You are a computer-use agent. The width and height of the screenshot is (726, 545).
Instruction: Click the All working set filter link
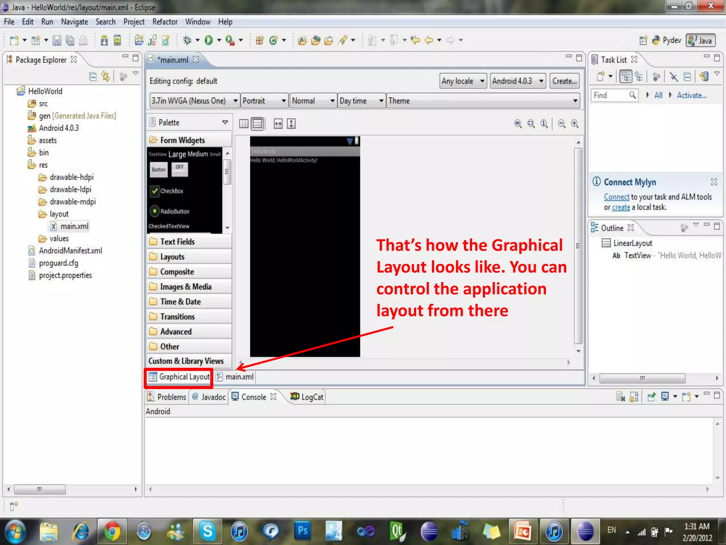(658, 95)
